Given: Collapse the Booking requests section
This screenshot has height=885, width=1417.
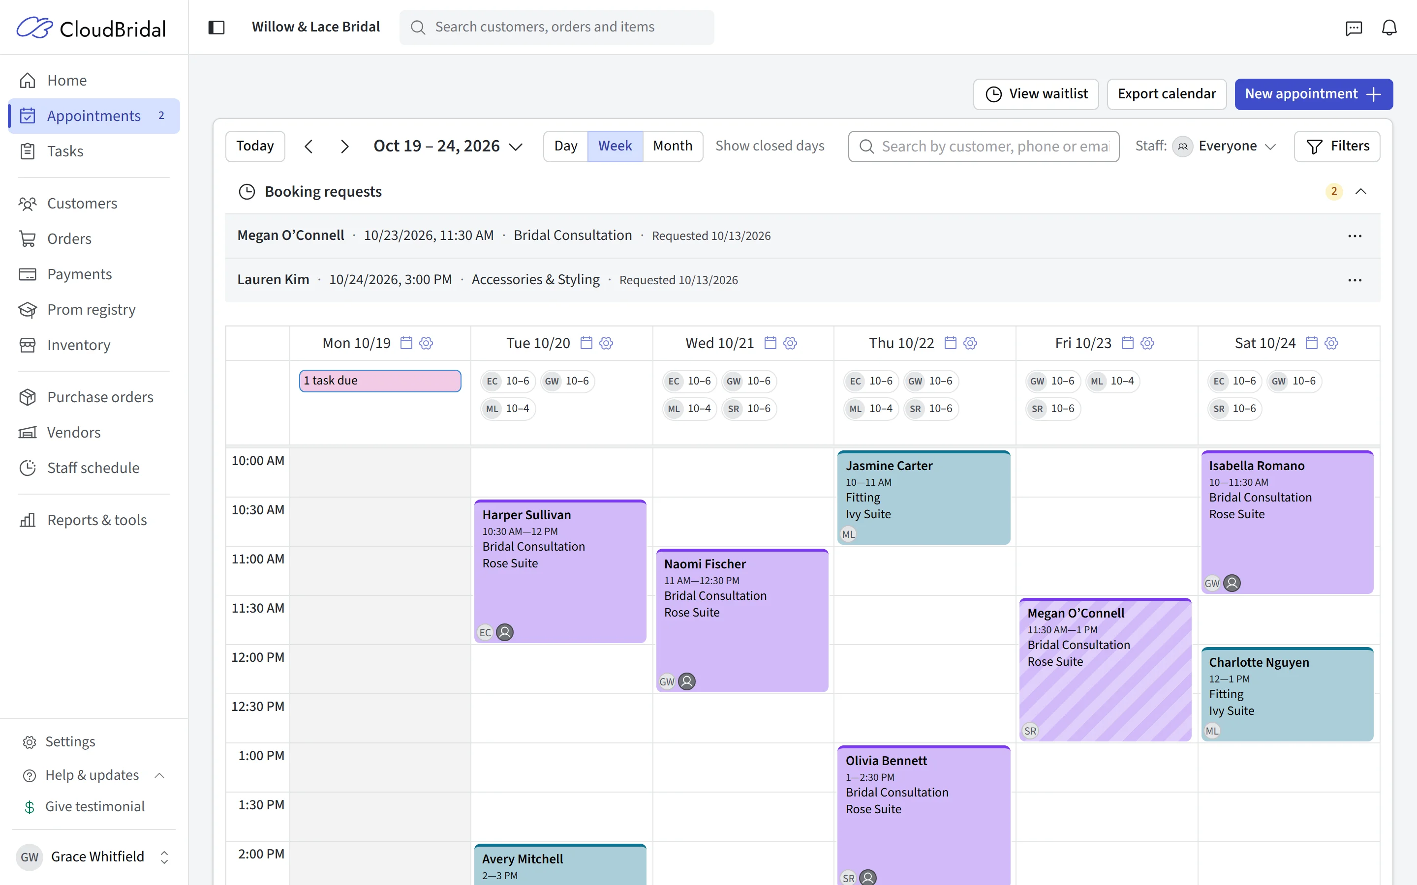Looking at the screenshot, I should [1361, 191].
